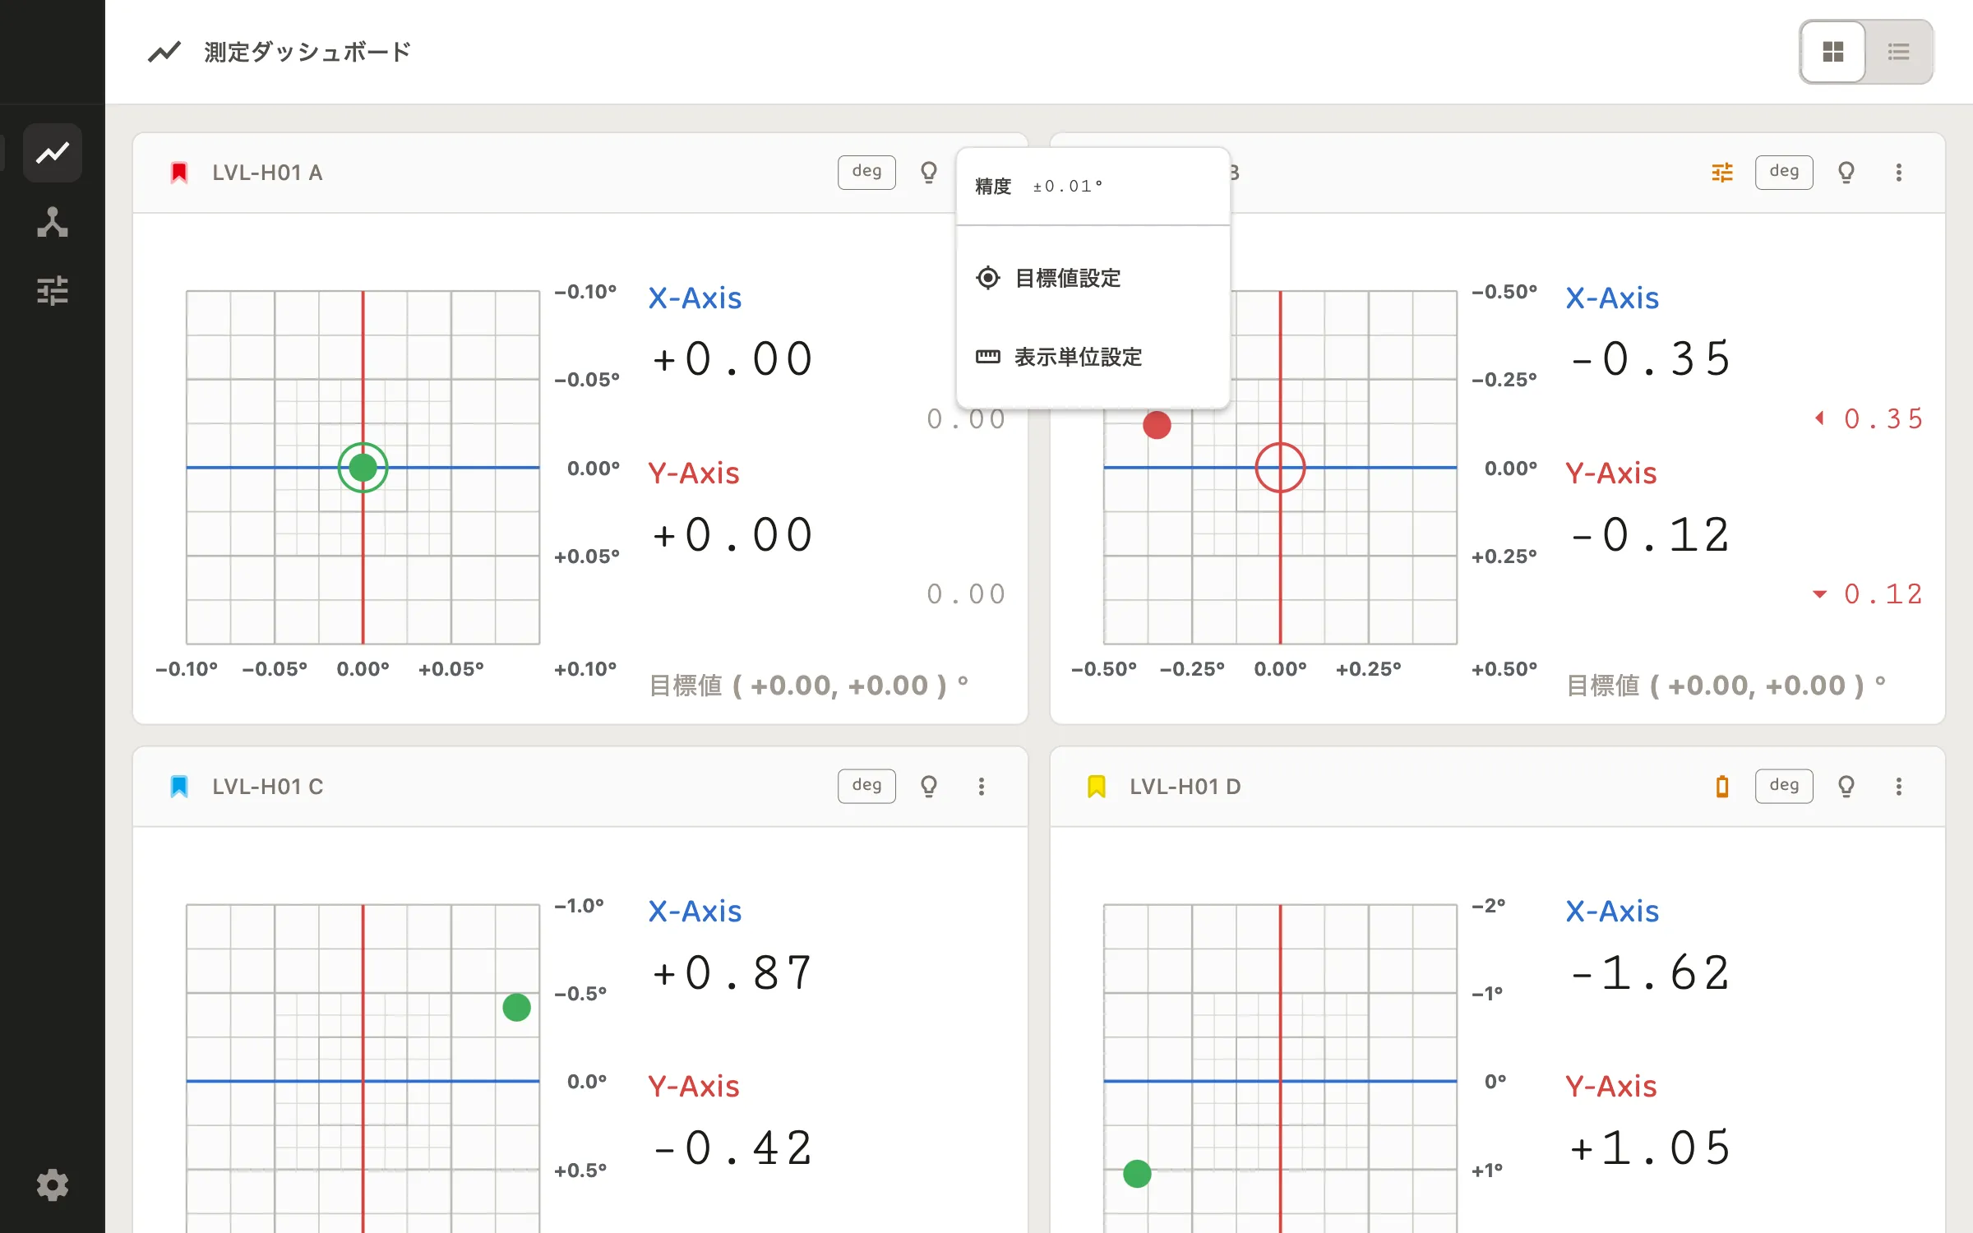
Task: Click deg unit button on LVL-H01 C
Action: pos(866,787)
